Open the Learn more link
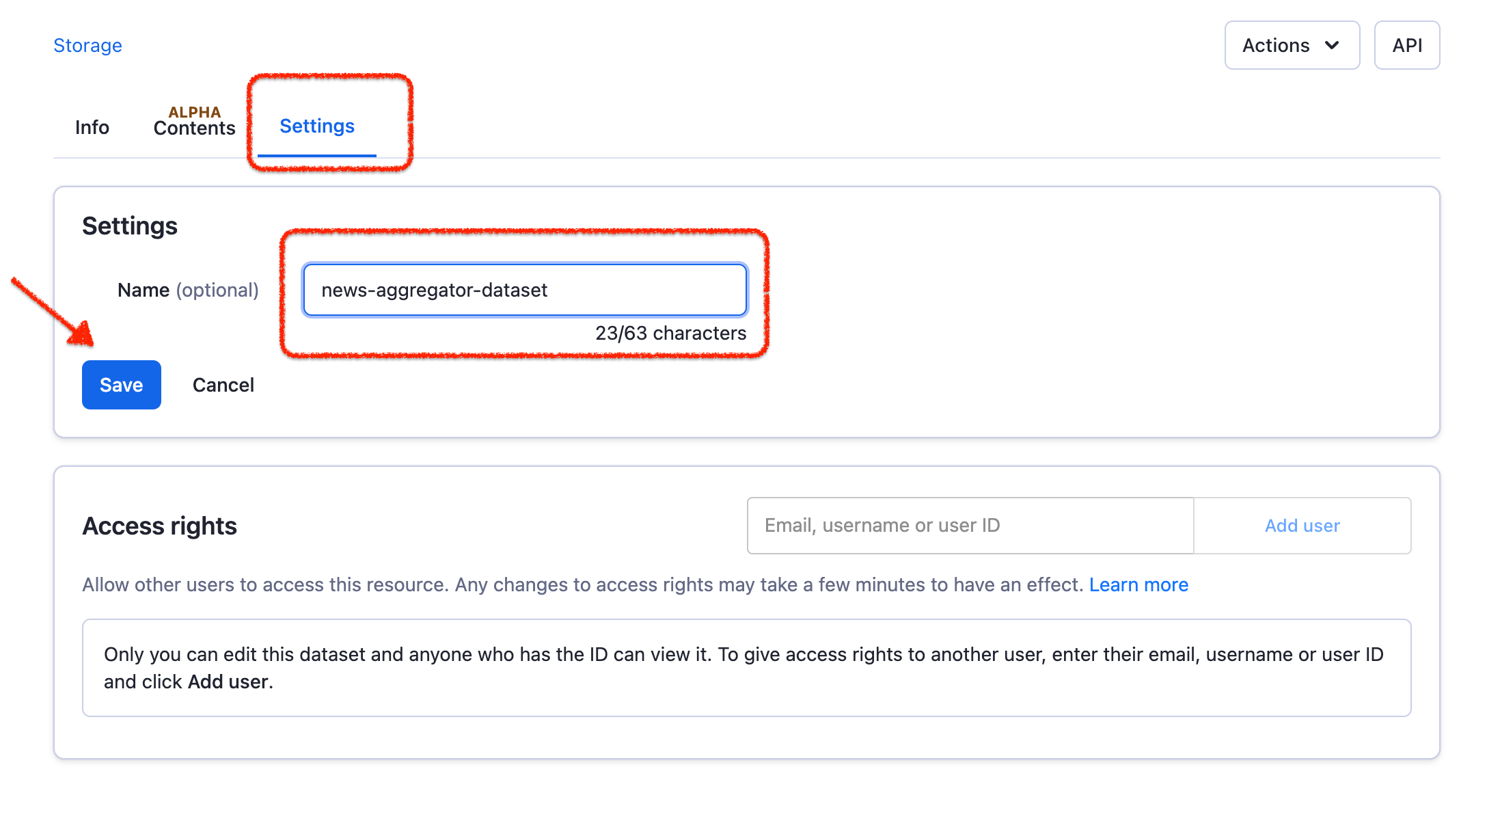The image size is (1487, 823). tap(1138, 584)
